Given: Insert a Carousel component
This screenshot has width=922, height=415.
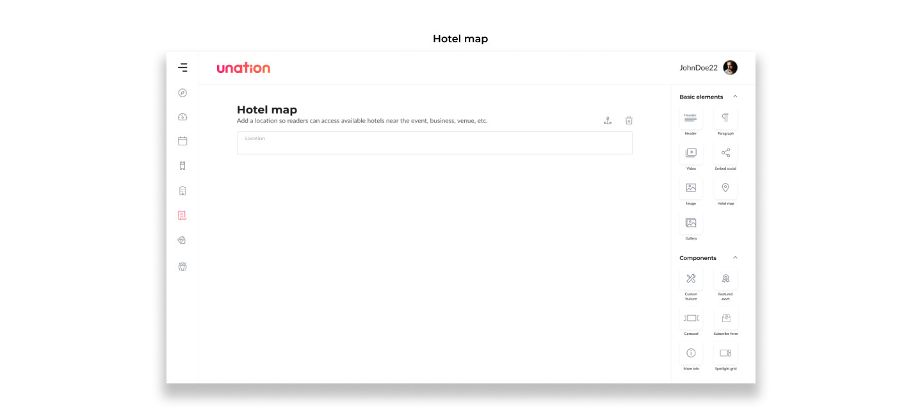Looking at the screenshot, I should click(x=691, y=318).
